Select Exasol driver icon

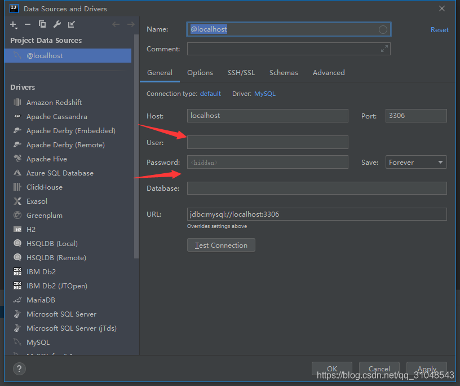click(17, 201)
